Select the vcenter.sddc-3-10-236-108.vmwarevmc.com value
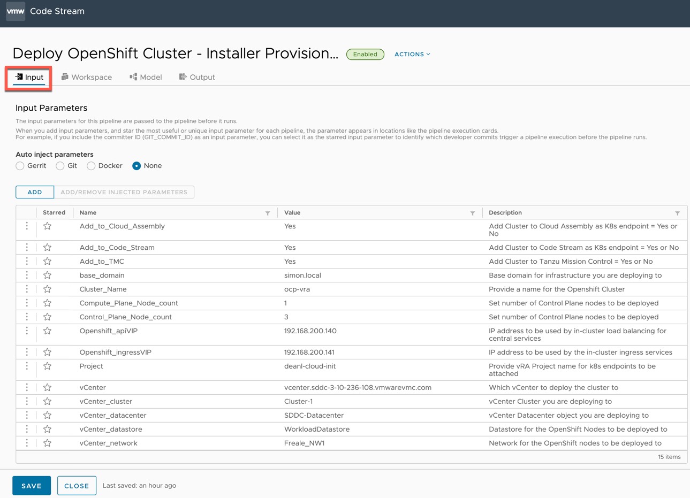The image size is (690, 498). click(358, 388)
